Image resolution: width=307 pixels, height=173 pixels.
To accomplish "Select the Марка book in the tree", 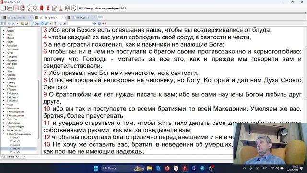I will [11, 68].
